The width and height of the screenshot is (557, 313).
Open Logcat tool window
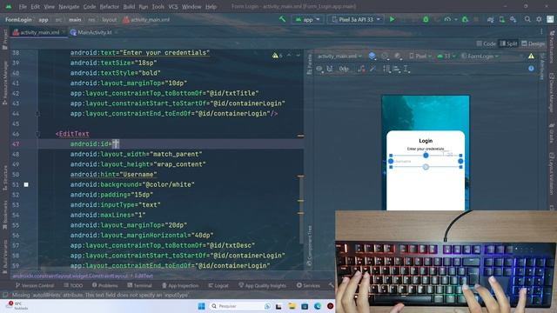click(218, 285)
